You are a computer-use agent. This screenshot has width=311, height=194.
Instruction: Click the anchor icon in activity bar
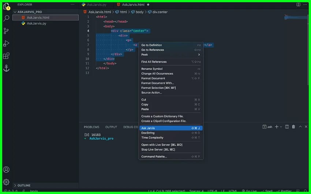coord(6,68)
